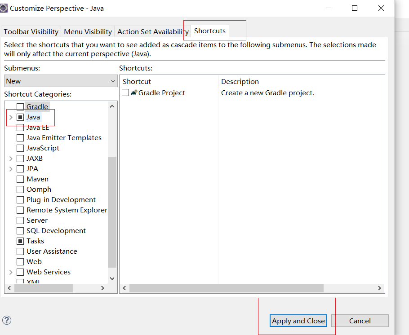The image size is (409, 335).
Task: Enable the User Assistance checkbox
Action: (20, 251)
